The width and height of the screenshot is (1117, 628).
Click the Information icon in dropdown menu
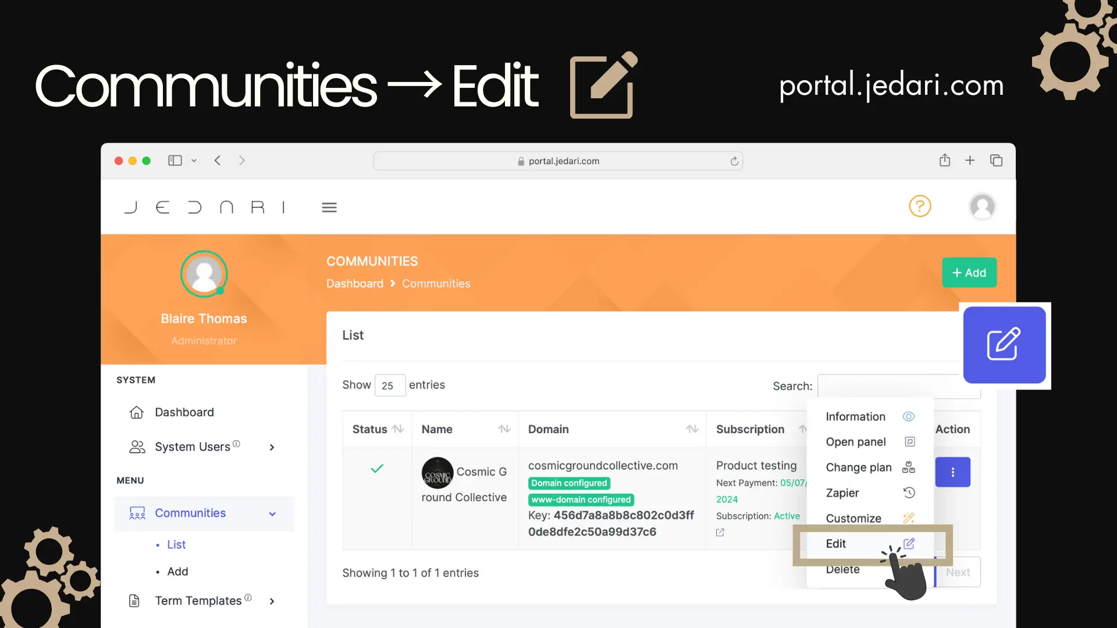click(908, 416)
